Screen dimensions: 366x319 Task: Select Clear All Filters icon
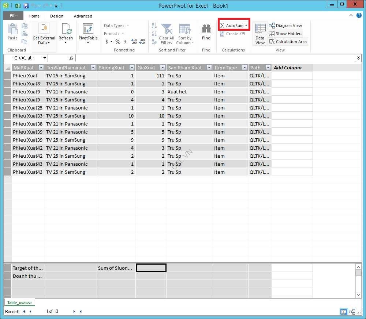pos(167,30)
